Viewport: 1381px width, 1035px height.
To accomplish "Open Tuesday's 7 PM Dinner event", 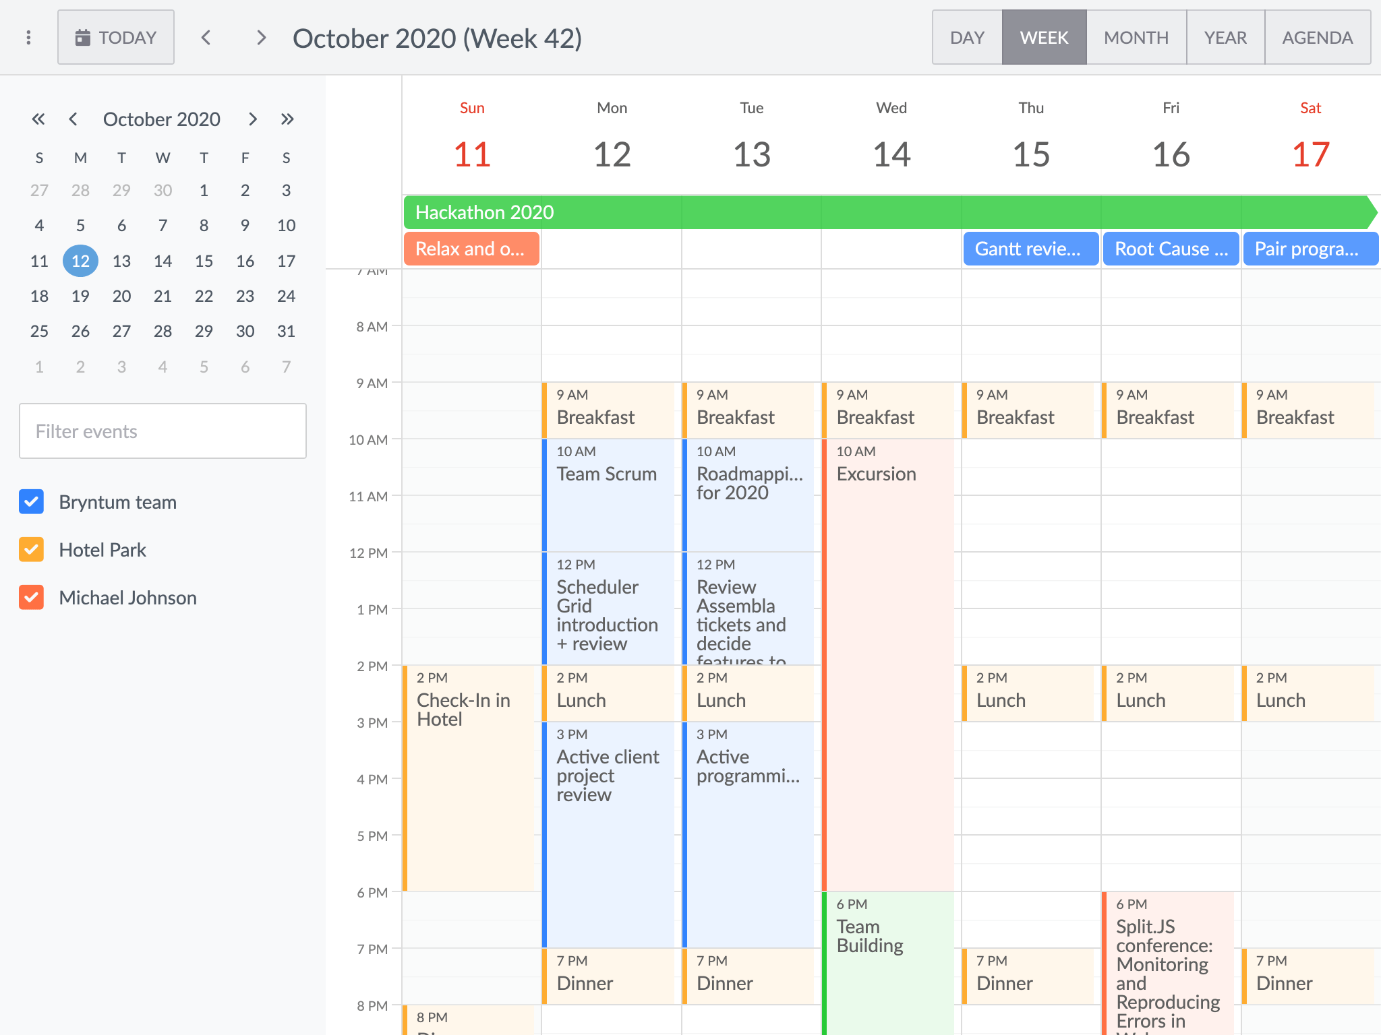I will [x=748, y=976].
